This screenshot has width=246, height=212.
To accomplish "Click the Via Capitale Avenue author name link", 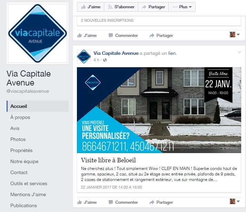I will coord(116,53).
